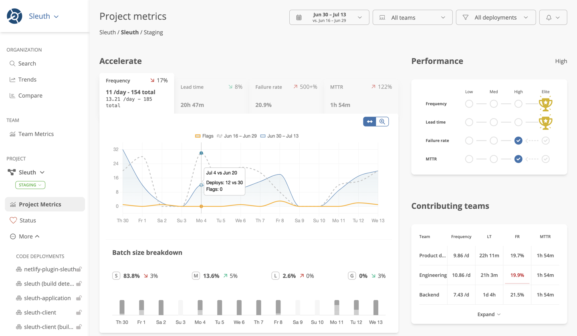Screen dimensions: 577x336
Task: Click the teams icon in All teams
Action: tap(382, 18)
